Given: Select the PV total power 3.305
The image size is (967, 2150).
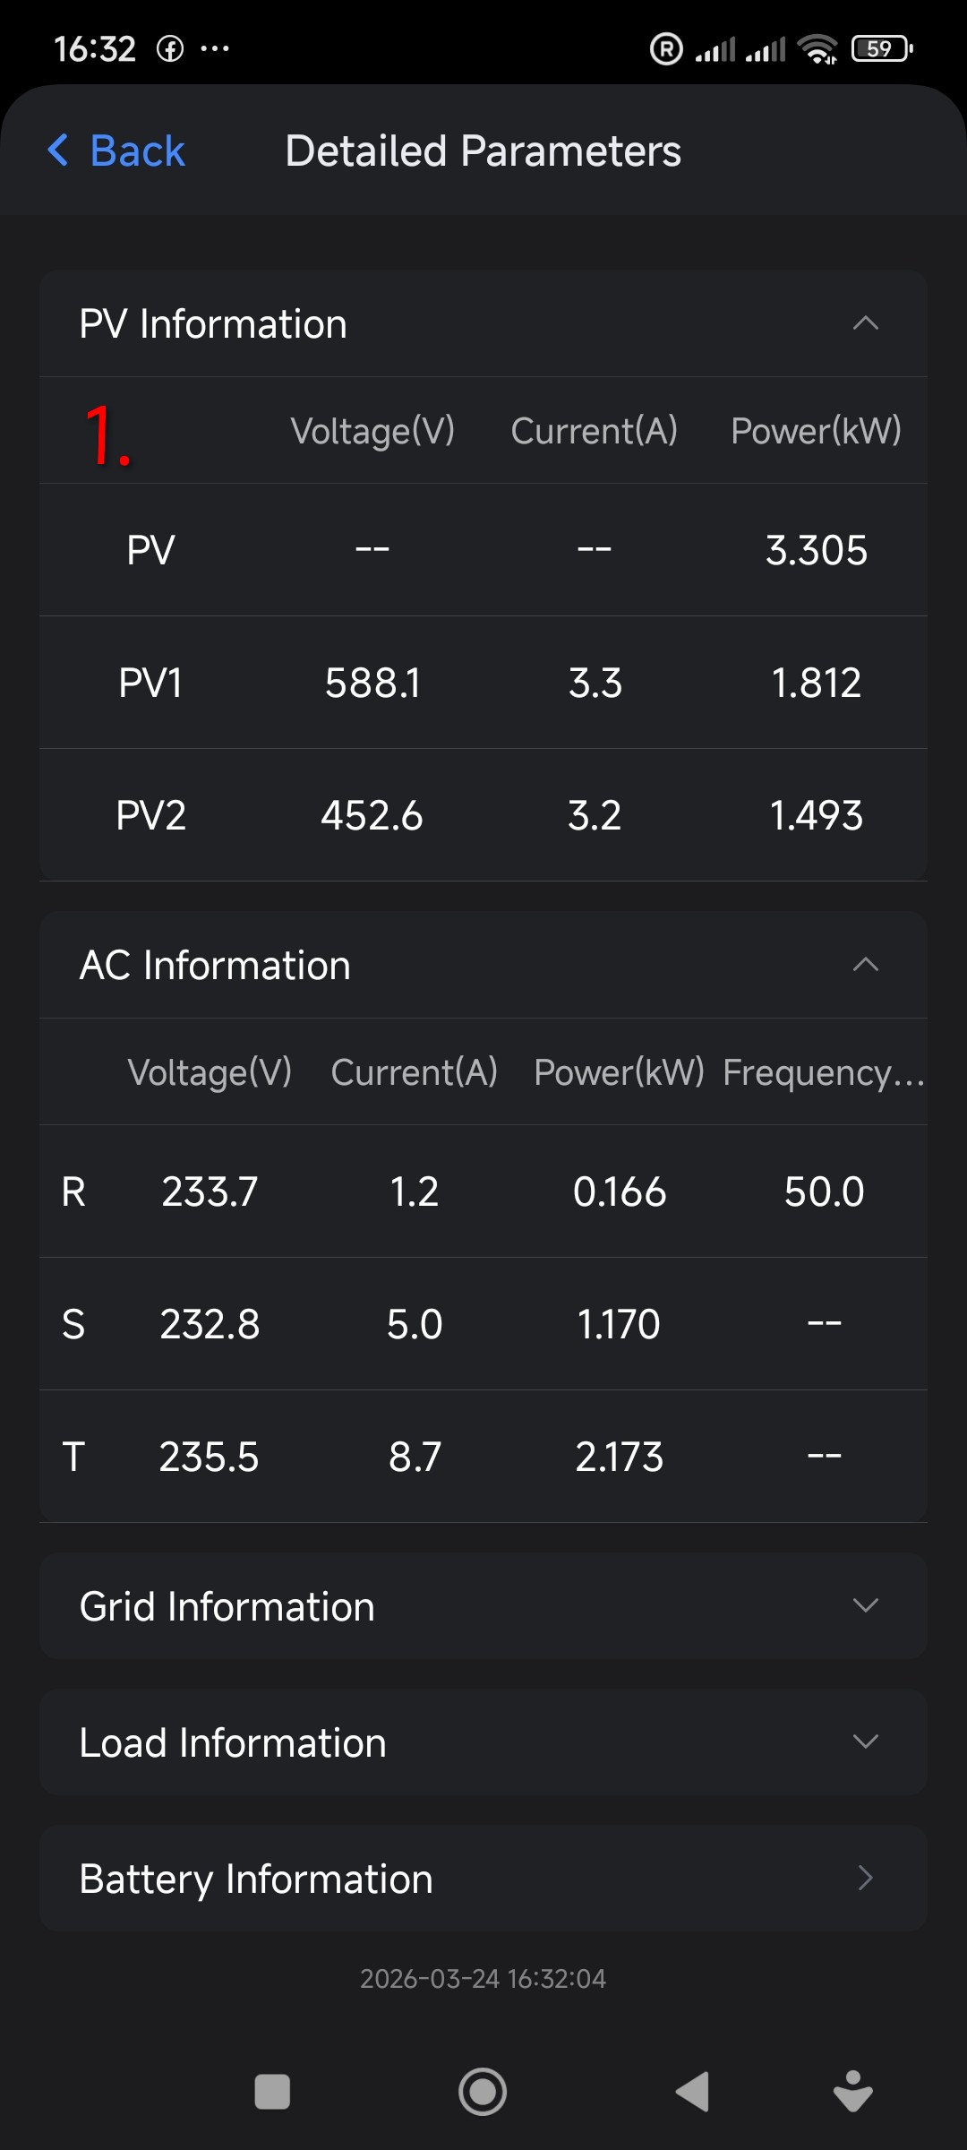Looking at the screenshot, I should pos(816,550).
